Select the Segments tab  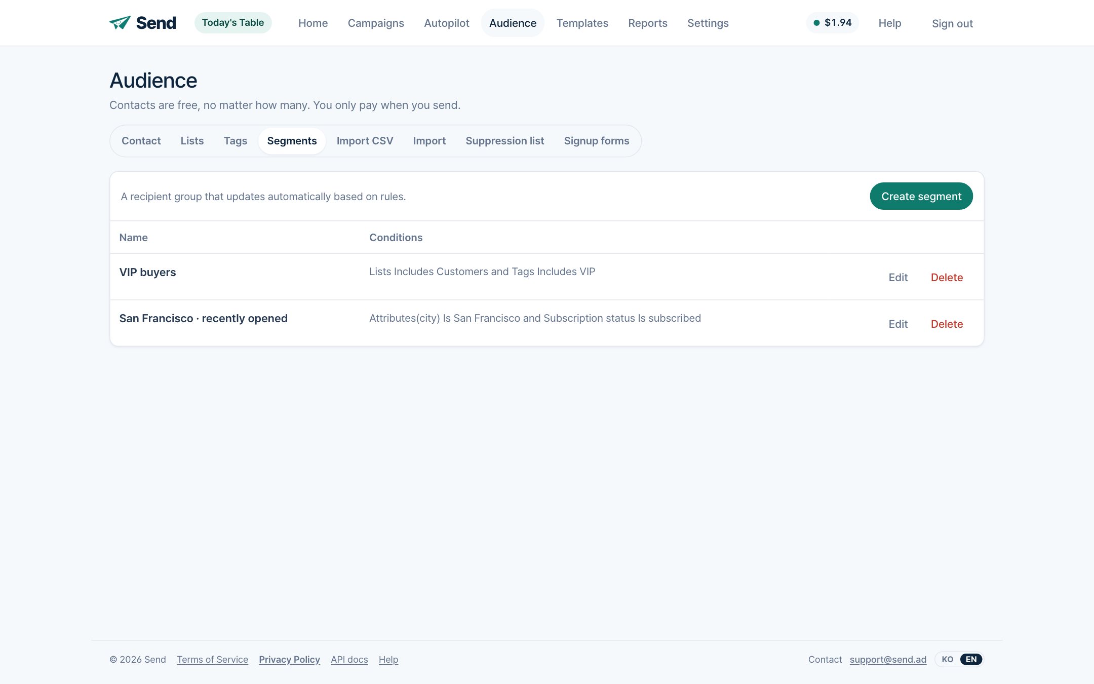click(292, 141)
